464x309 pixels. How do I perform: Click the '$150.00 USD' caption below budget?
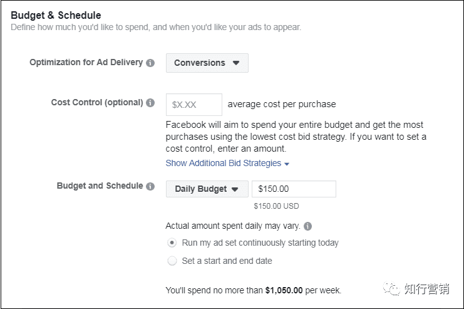coord(276,205)
